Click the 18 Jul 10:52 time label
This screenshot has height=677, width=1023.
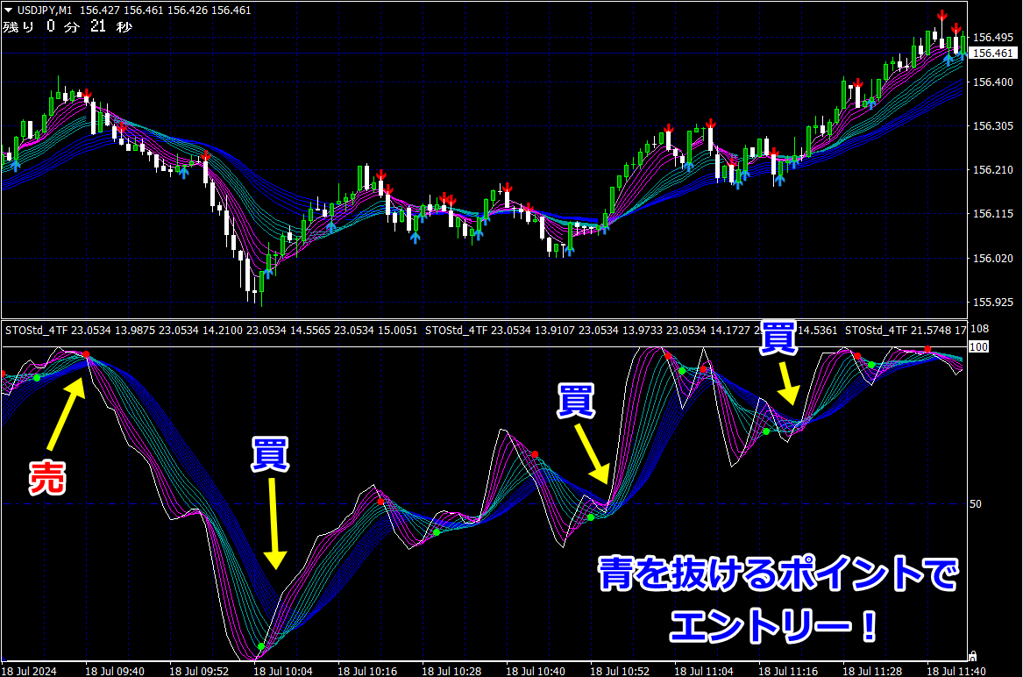620,671
